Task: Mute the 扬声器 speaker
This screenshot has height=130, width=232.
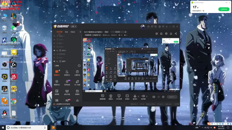Action: [x=143, y=97]
